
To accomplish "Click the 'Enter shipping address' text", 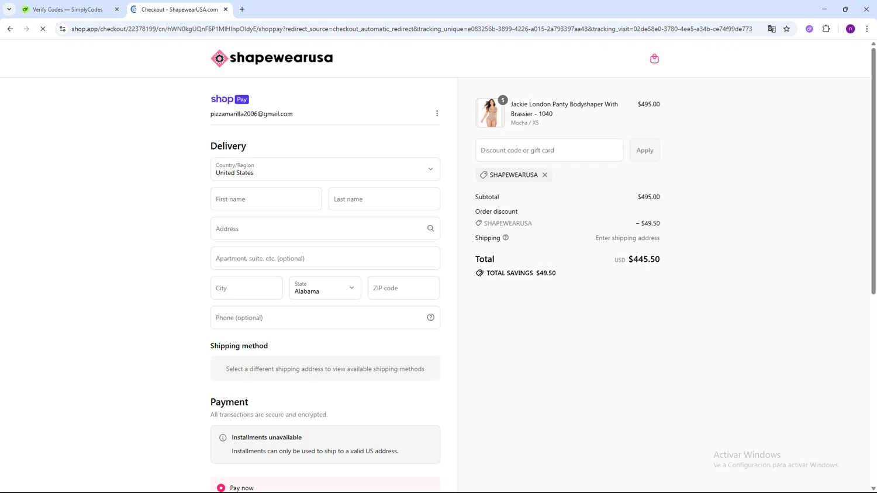I will pos(627,238).
